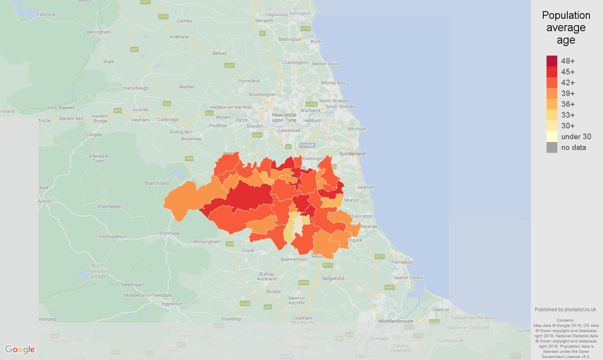This screenshot has width=603, height=360.
Task: Click the pale yellow region in Durham centre
Action: (298, 226)
